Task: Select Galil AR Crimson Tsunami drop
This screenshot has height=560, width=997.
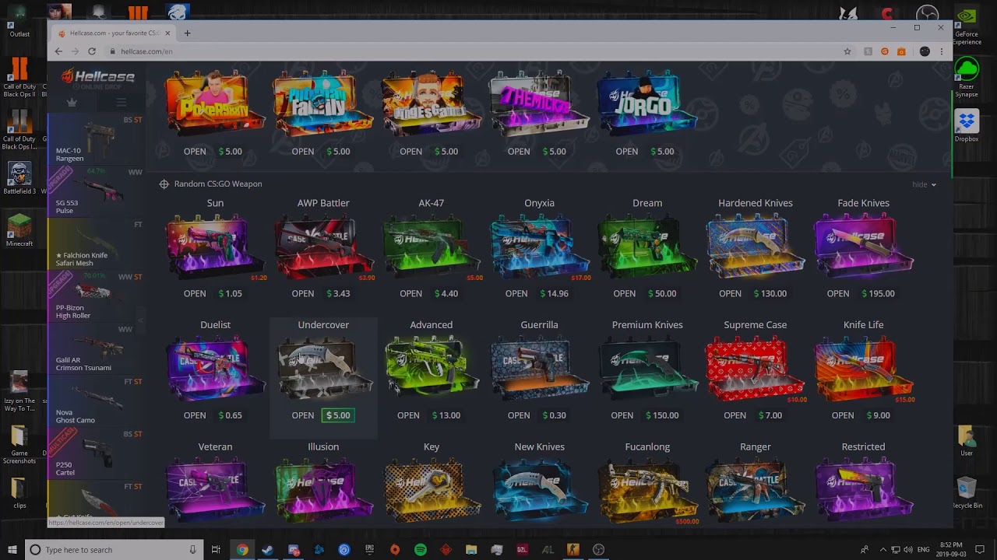Action: pos(96,348)
